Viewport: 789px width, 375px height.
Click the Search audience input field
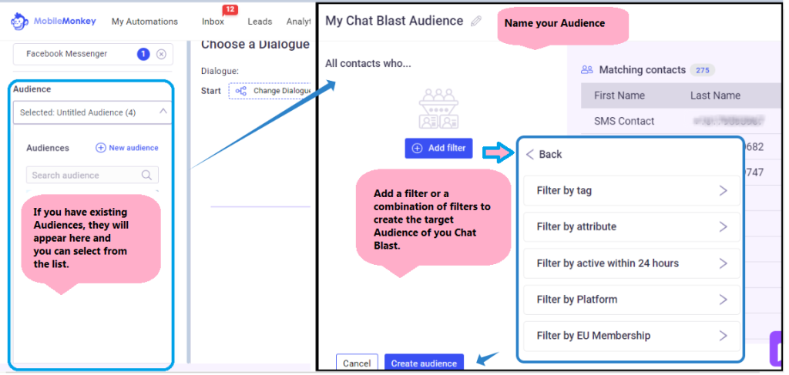pos(92,175)
